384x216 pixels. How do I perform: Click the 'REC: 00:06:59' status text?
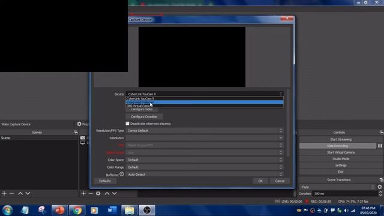point(321,202)
